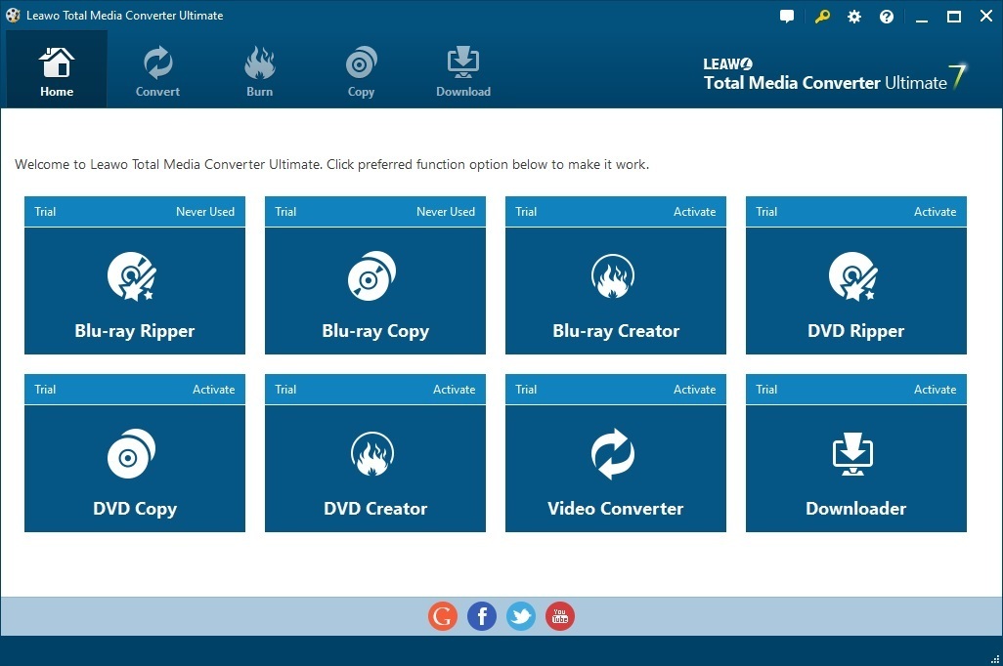Visit the Facebook page icon

click(481, 616)
